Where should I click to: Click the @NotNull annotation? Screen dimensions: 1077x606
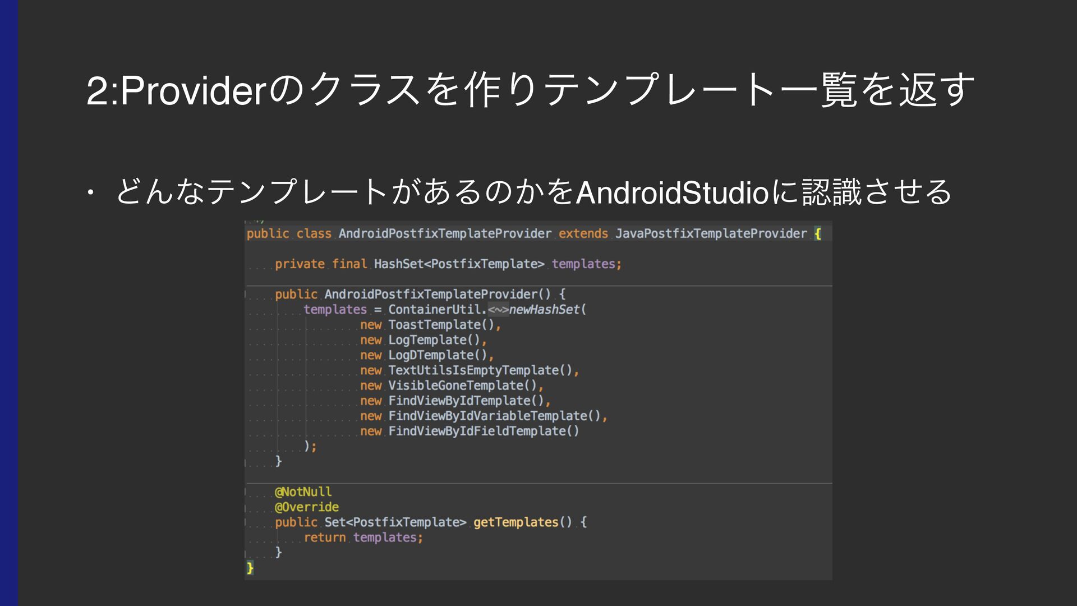303,492
